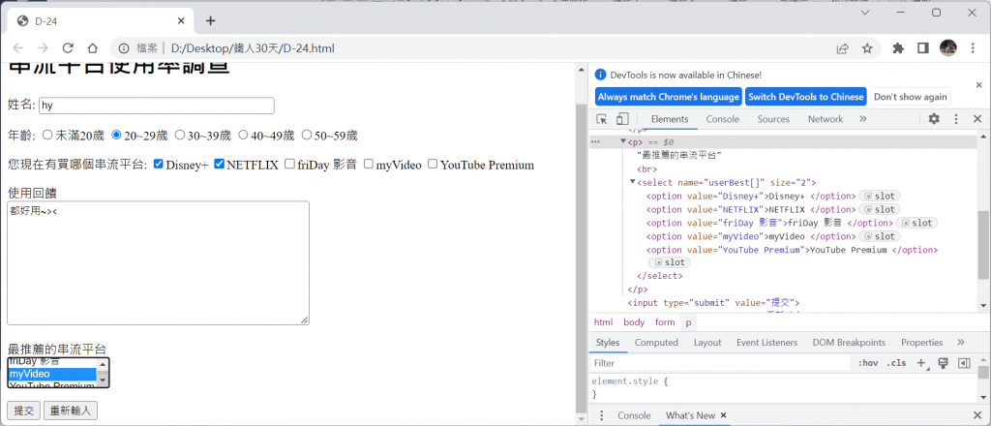The height and width of the screenshot is (426, 991).
Task: Click Switch DevTools to Chinese button
Action: (x=805, y=97)
